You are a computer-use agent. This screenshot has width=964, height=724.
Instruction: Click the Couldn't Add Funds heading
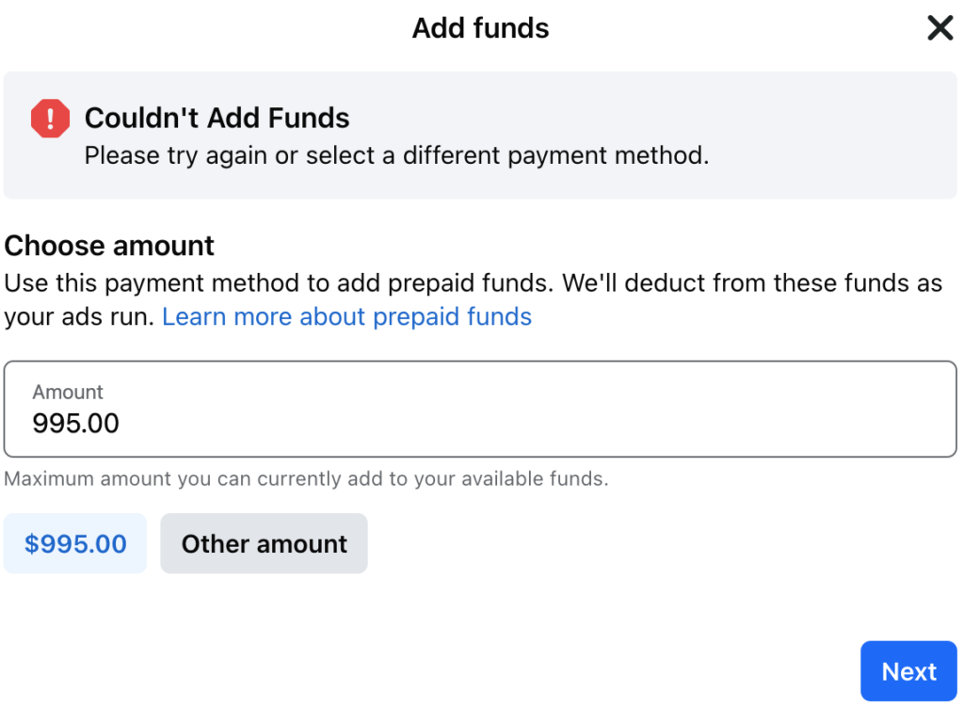click(x=217, y=118)
